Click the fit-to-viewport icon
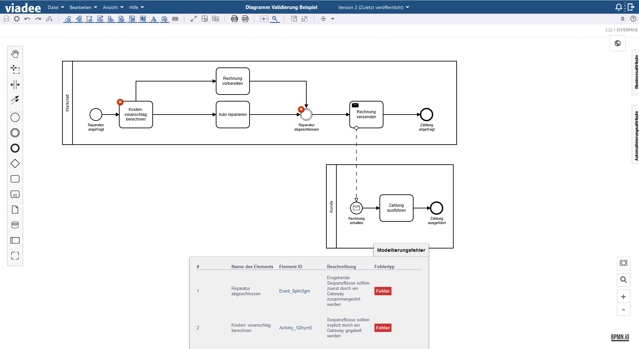639x349 pixels. [x=624, y=263]
